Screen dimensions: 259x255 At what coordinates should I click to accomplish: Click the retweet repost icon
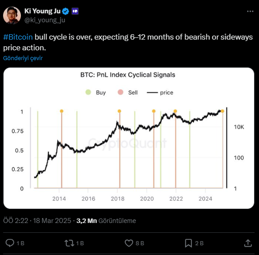69,243
